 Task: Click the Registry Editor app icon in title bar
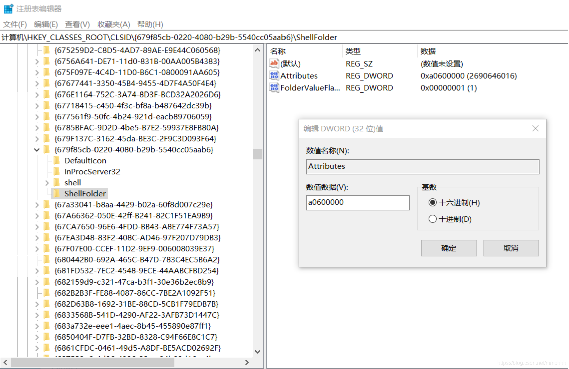point(8,9)
